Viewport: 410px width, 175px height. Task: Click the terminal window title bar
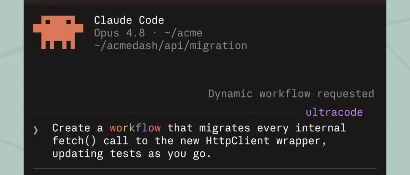click(205, 2)
